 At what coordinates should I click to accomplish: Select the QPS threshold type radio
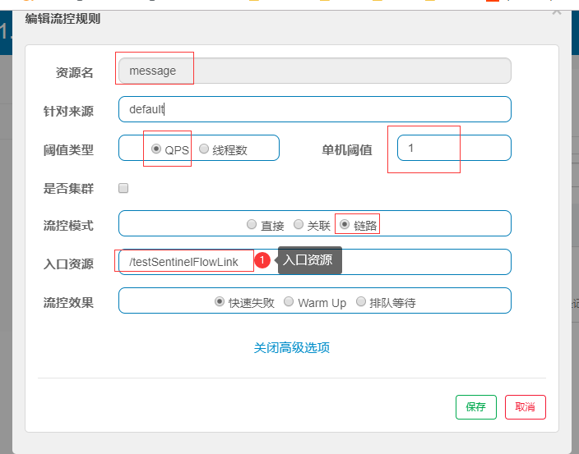(x=156, y=149)
